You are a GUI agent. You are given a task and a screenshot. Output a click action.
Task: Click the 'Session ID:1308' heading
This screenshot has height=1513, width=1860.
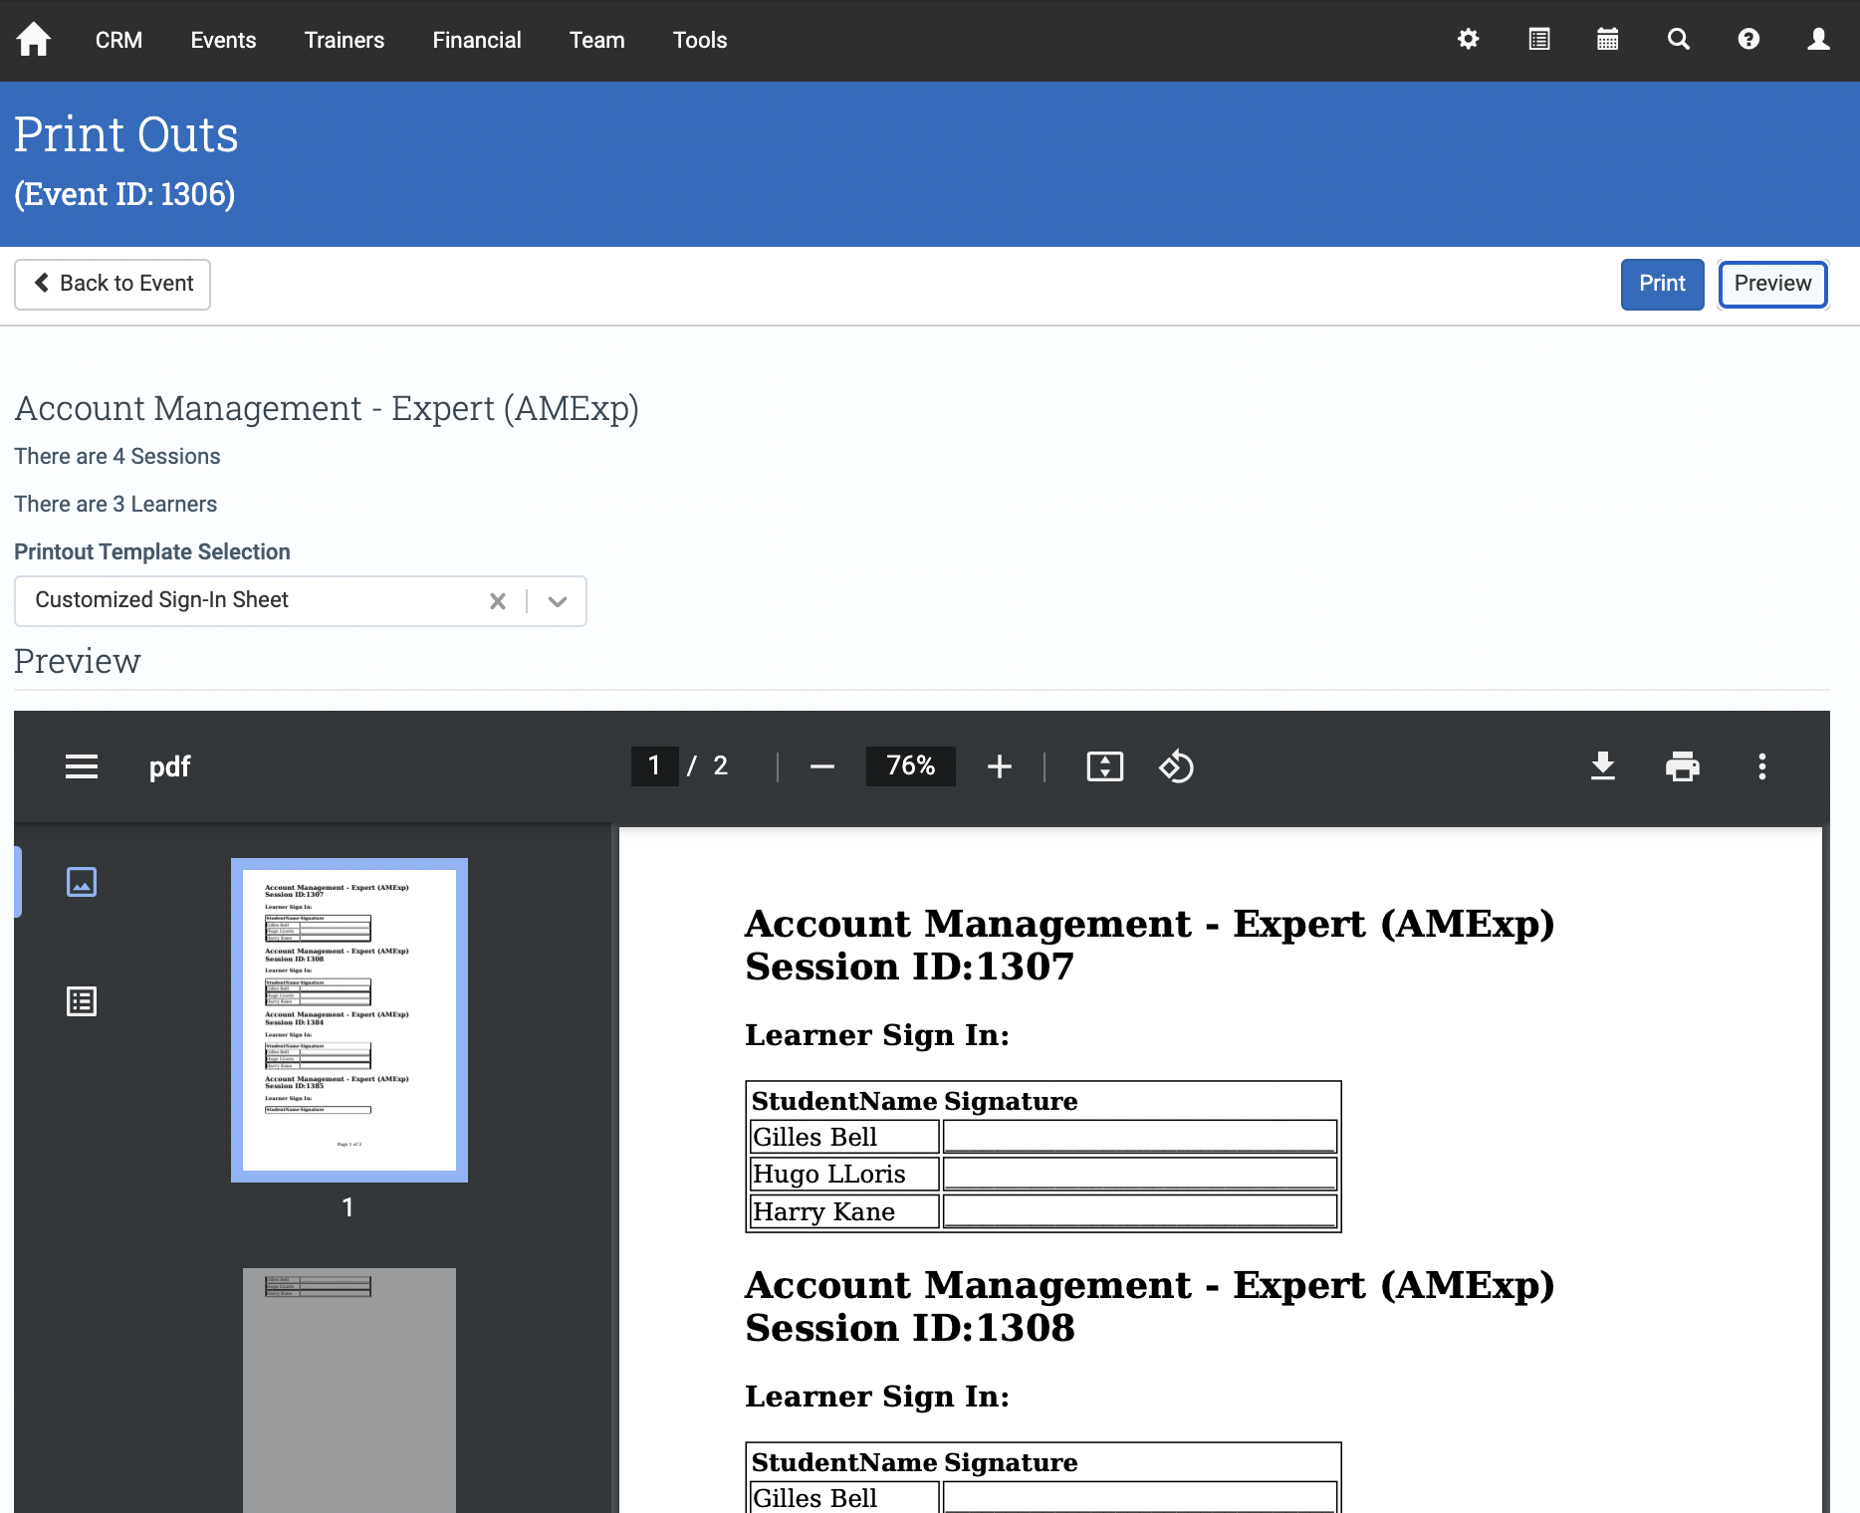click(910, 1329)
